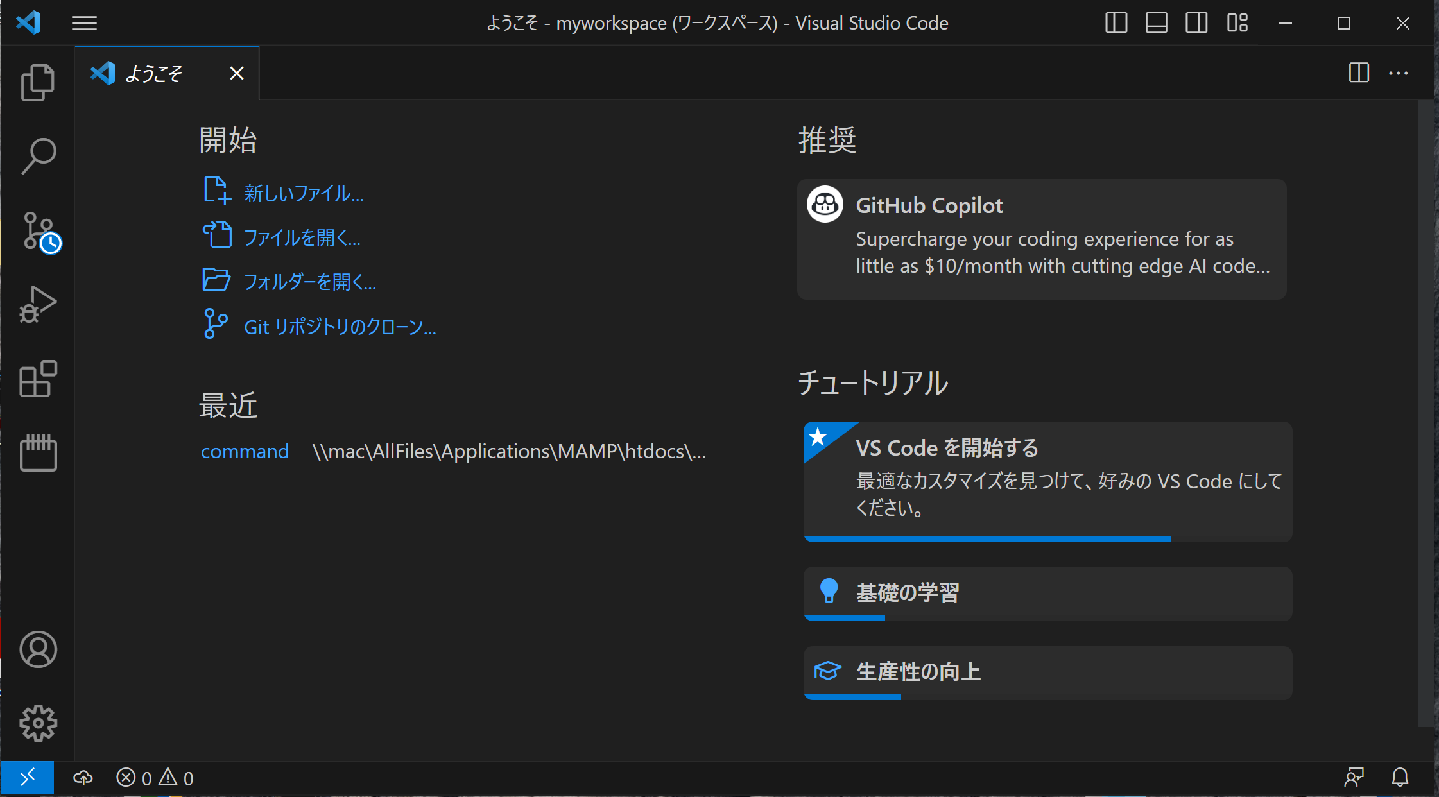Click the lightbulb icon beside 基礎の学習
Image resolution: width=1439 pixels, height=797 pixels.
coord(829,591)
